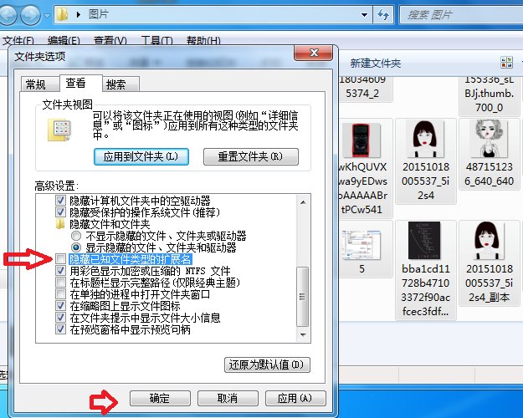Toggle 用彩色显示加密或压缩的 NTFS 文件 checkbox

pos(60,271)
